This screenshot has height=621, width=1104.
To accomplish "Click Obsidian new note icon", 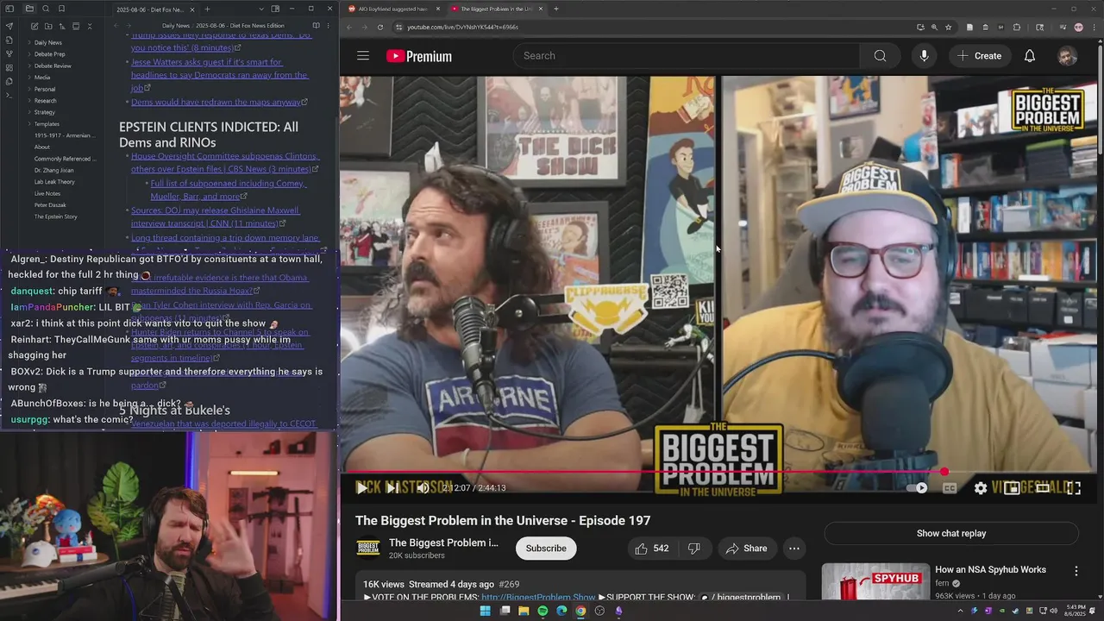I will coord(34,26).
